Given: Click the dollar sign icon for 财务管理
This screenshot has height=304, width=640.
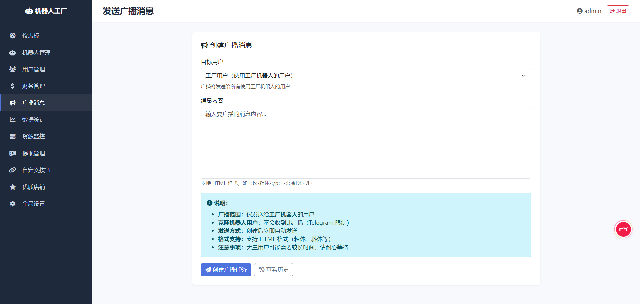Looking at the screenshot, I should (x=13, y=86).
